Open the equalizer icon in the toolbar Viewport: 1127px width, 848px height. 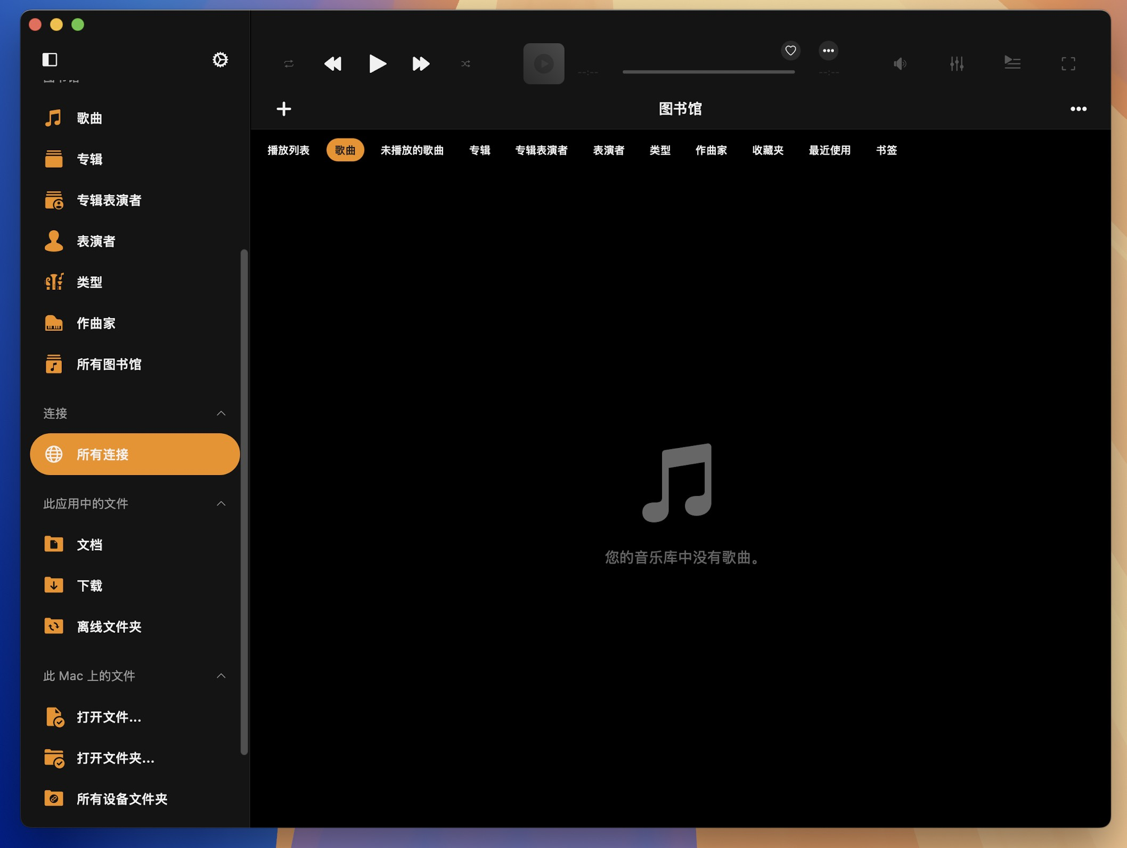[957, 63]
